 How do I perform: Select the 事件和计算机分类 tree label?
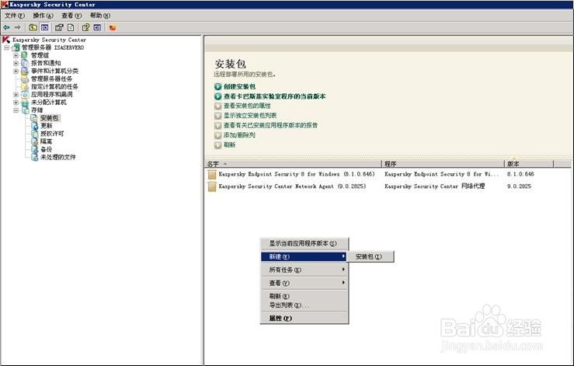[x=54, y=71]
